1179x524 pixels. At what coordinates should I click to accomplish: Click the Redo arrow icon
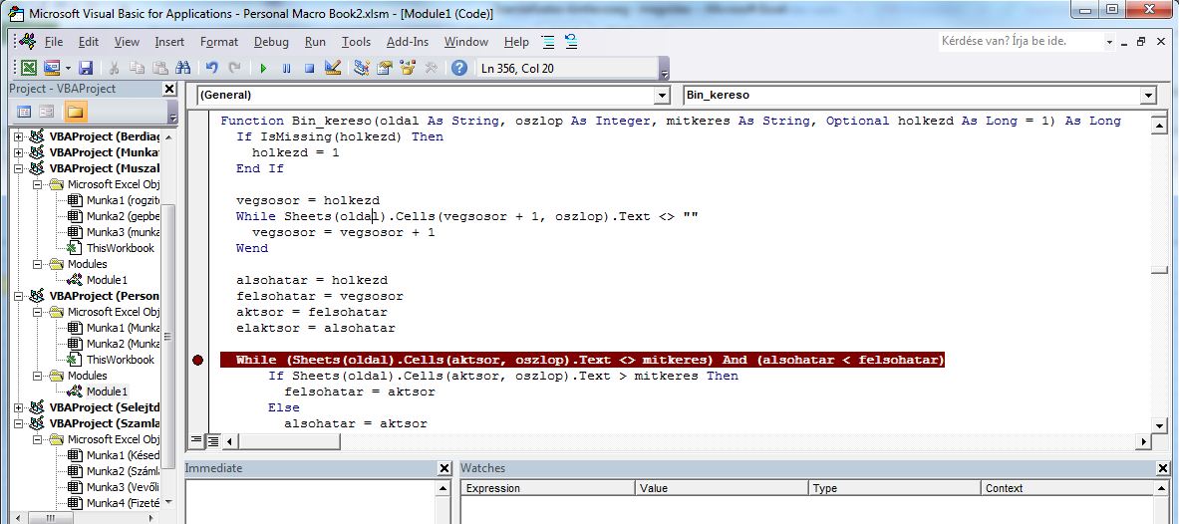pyautogui.click(x=234, y=68)
